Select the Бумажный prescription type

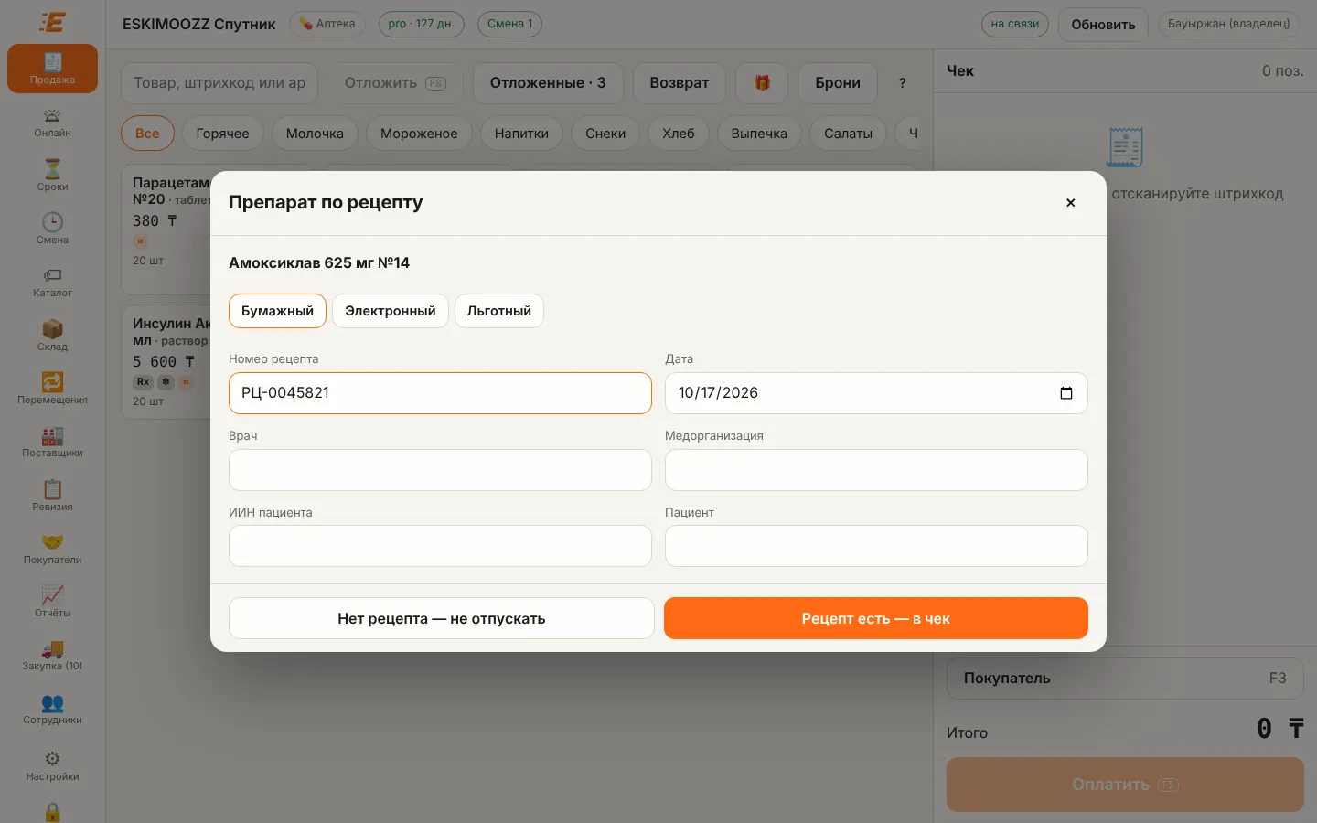277,311
